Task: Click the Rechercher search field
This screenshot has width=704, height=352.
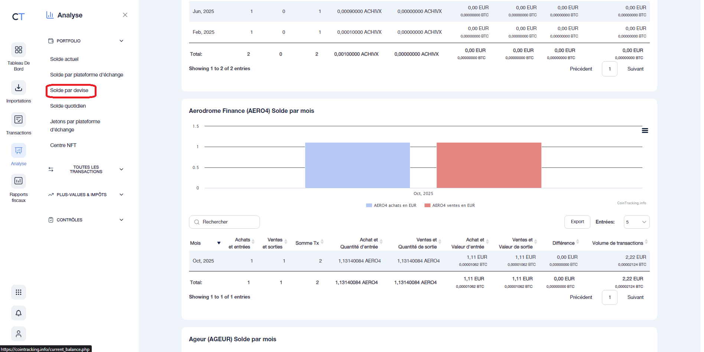Action: [x=224, y=222]
